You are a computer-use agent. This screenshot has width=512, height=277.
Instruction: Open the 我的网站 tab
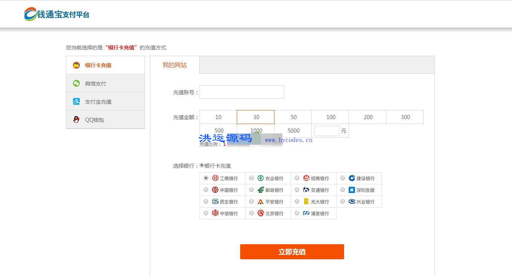point(175,65)
